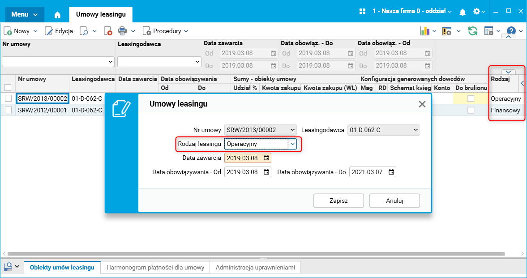Image resolution: width=527 pixels, height=278 pixels.
Task: Click the printer icon
Action: (122, 31)
